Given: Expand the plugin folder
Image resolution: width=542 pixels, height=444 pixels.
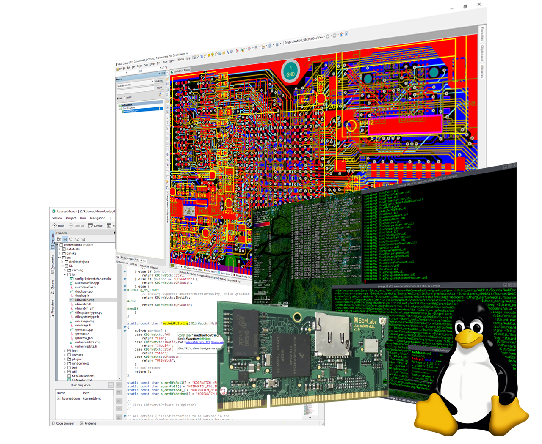Looking at the screenshot, I should [65, 359].
